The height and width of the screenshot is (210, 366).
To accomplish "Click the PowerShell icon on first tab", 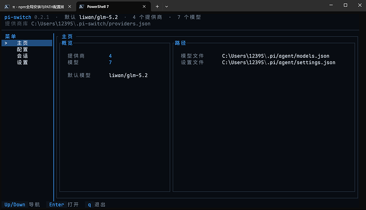I will pos(7,6).
